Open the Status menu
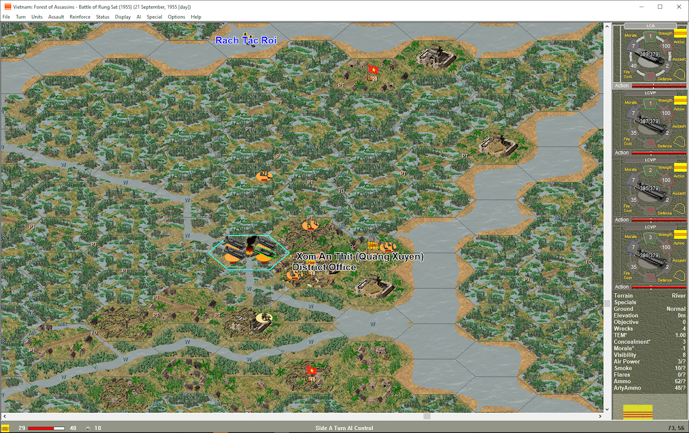The height and width of the screenshot is (433, 689). tap(103, 17)
